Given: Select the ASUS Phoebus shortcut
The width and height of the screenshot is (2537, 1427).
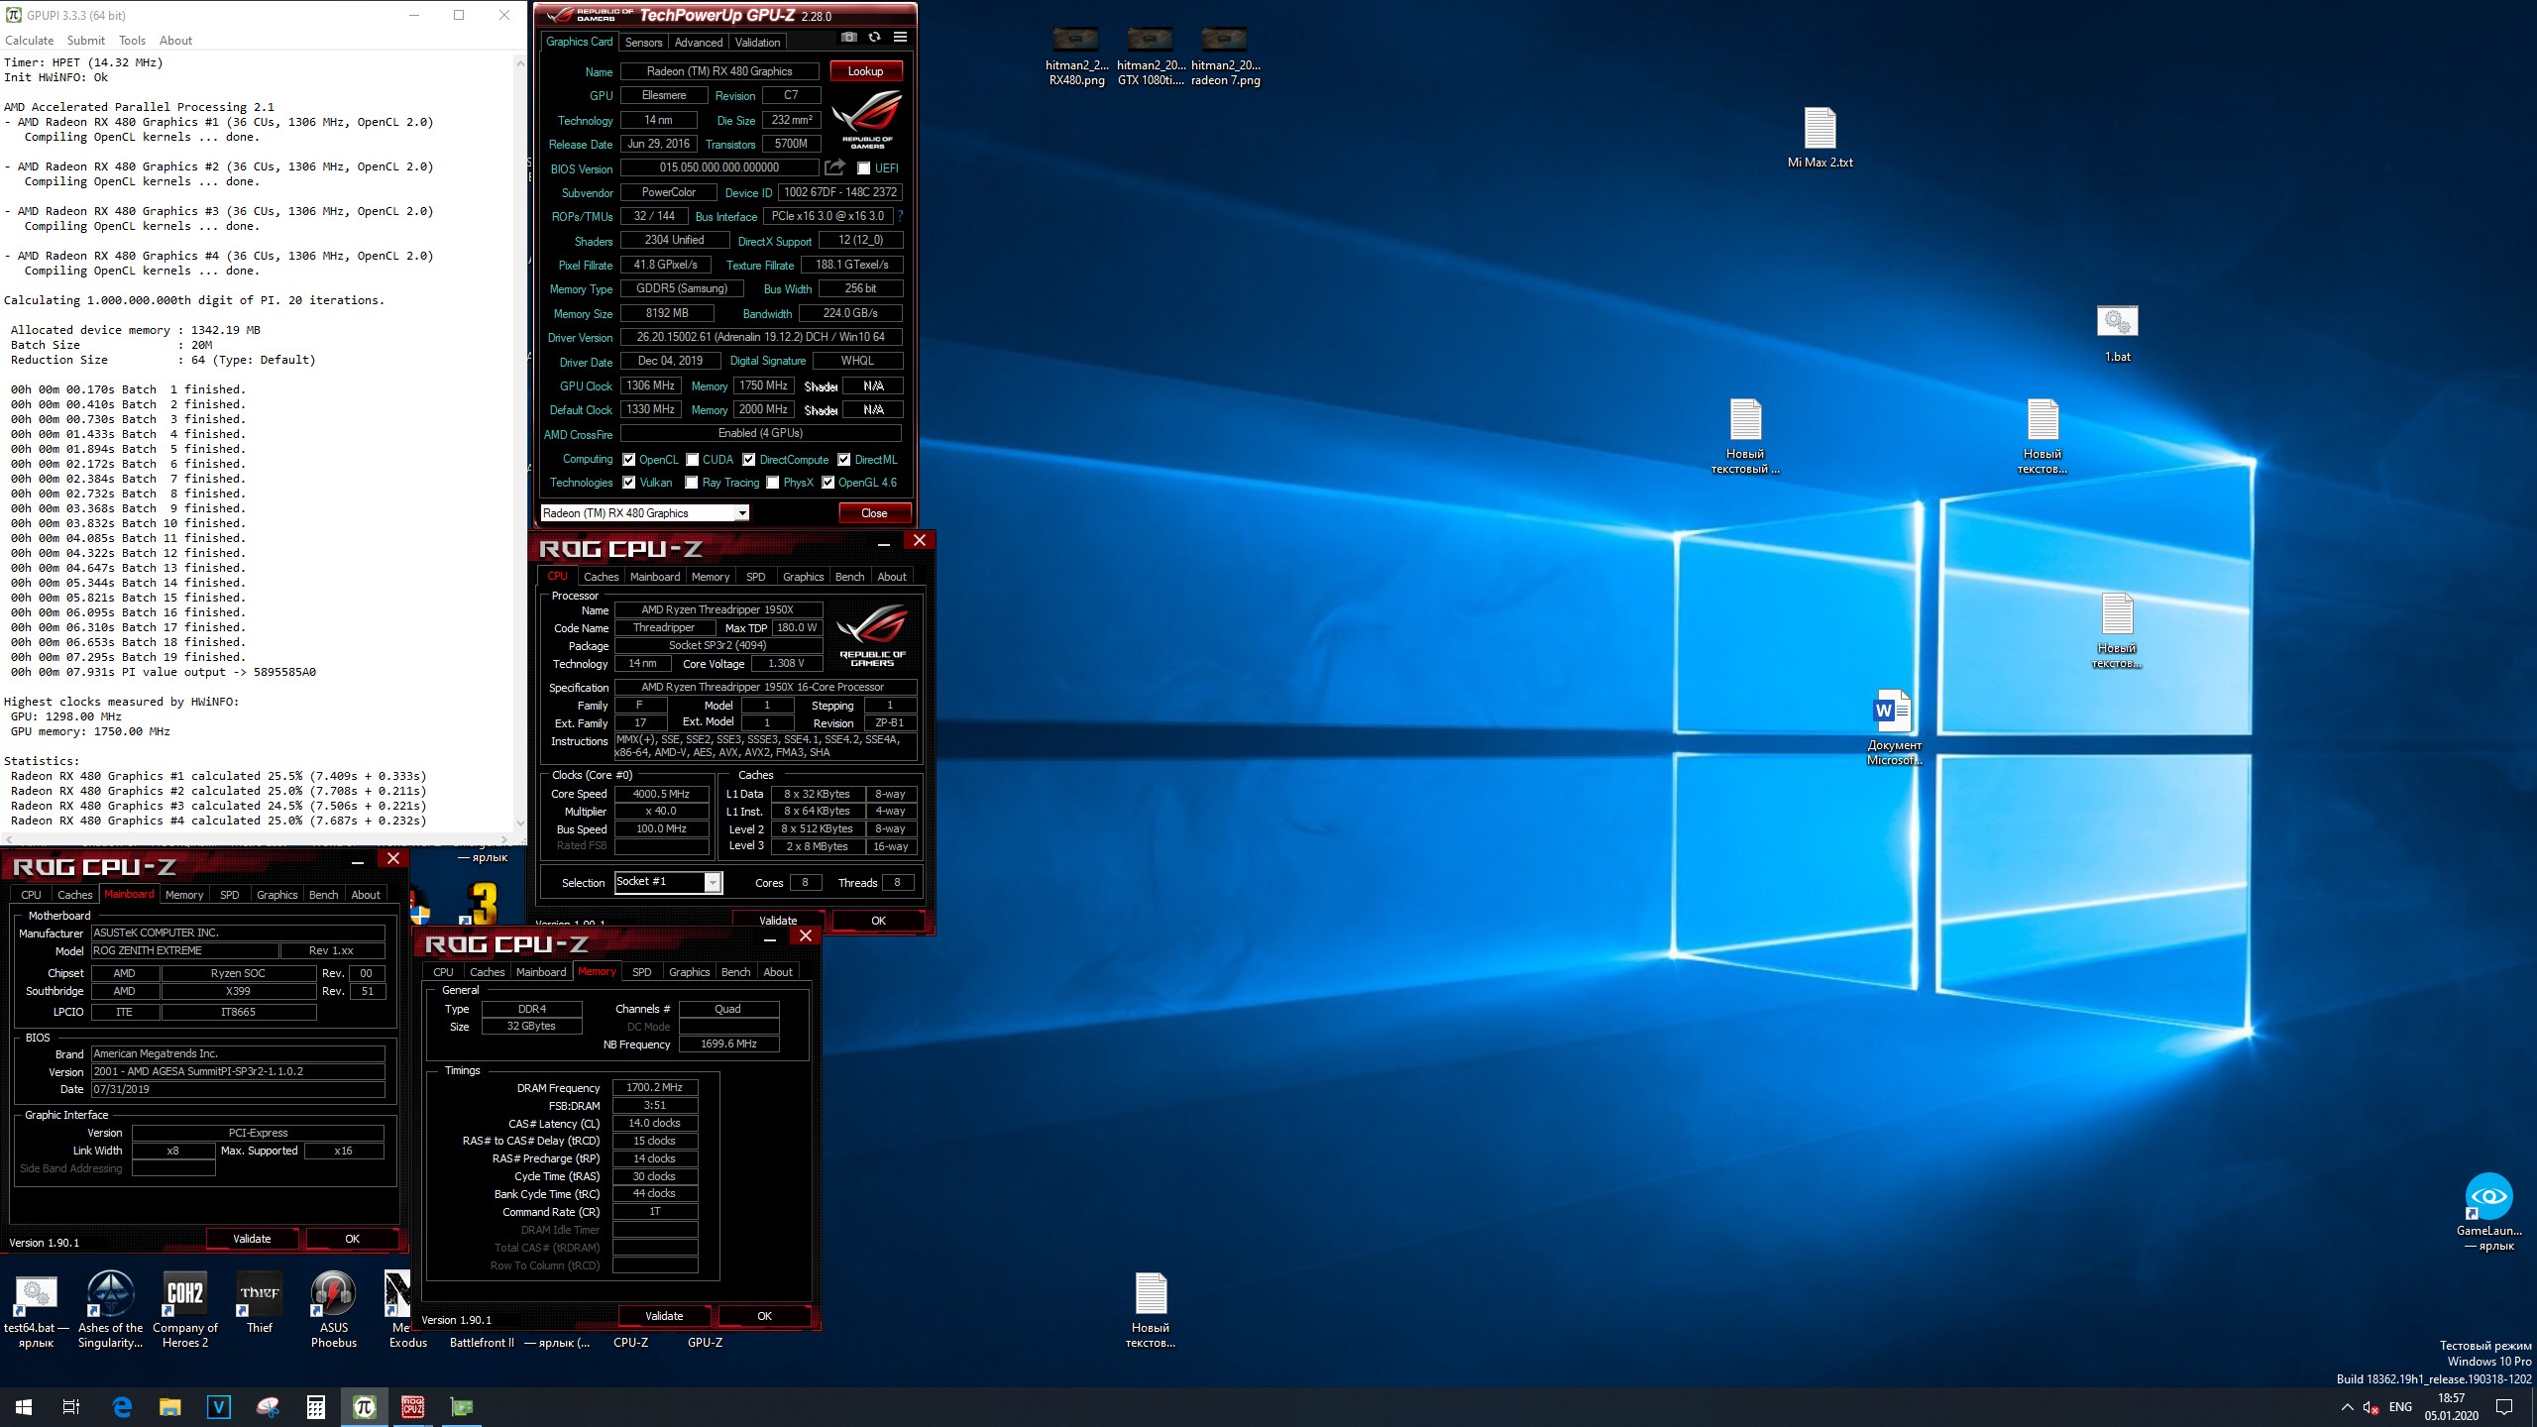Looking at the screenshot, I should (x=334, y=1311).
